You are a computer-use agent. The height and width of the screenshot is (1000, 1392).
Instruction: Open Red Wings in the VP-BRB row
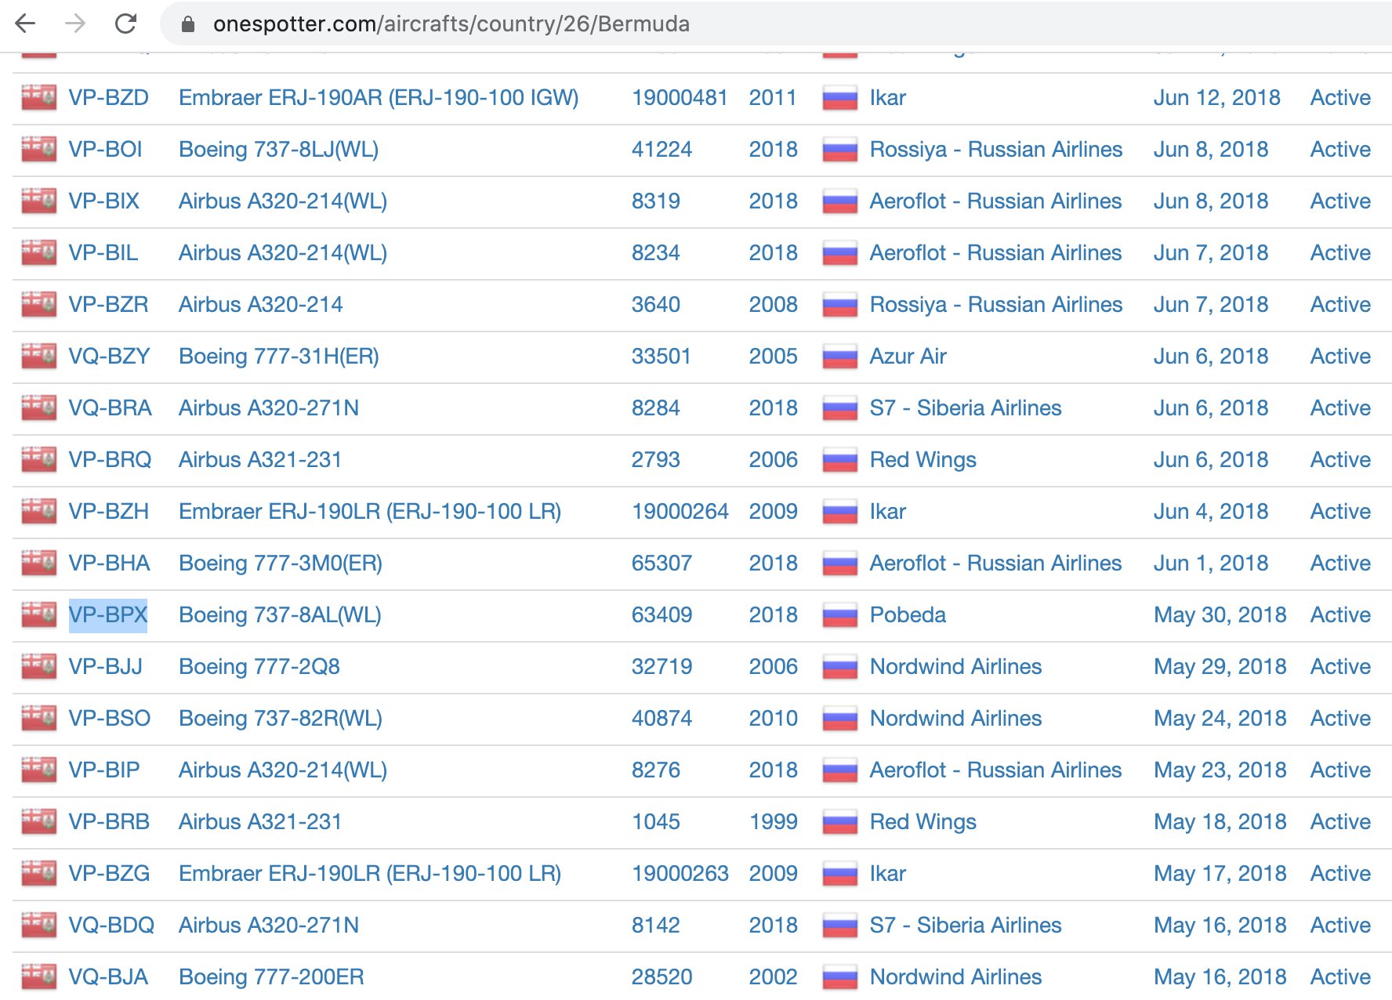coord(923,822)
